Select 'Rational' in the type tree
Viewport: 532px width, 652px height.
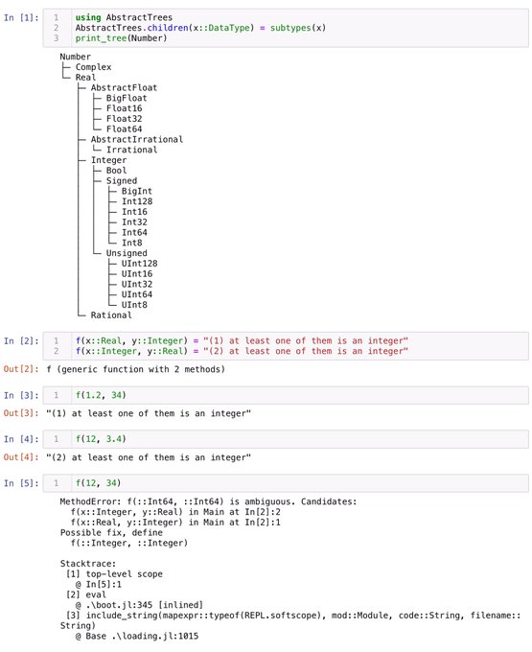(x=111, y=315)
